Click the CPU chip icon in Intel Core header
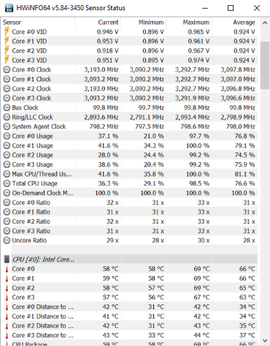270x346 pixels. coord(7,259)
